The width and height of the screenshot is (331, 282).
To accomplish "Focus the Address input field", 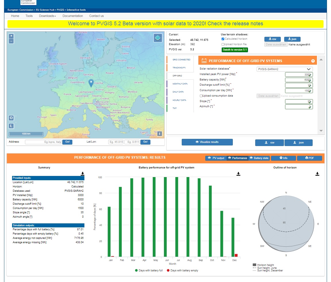I will pyautogui.click(x=43, y=142).
